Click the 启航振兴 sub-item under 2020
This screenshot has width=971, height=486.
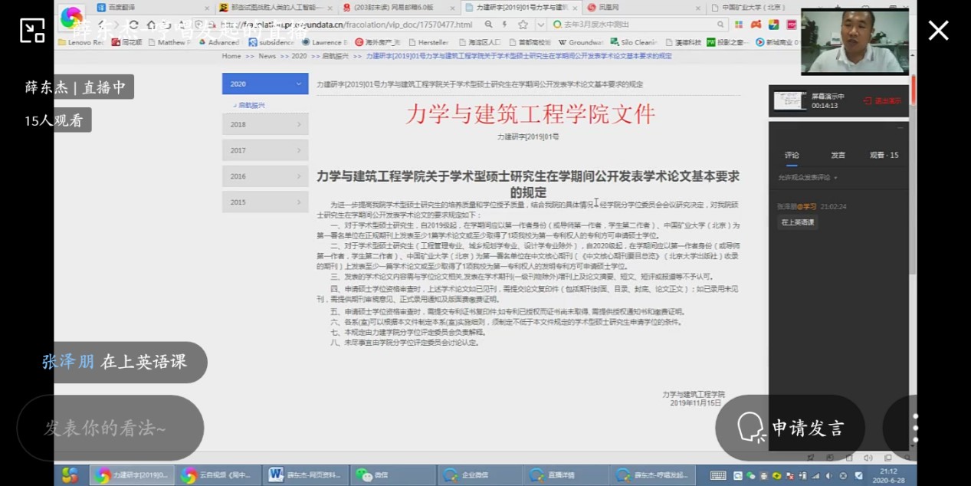251,105
